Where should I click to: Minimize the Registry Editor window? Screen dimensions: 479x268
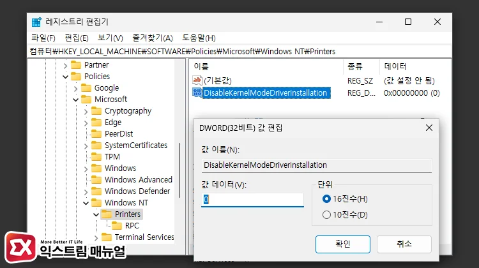point(379,22)
